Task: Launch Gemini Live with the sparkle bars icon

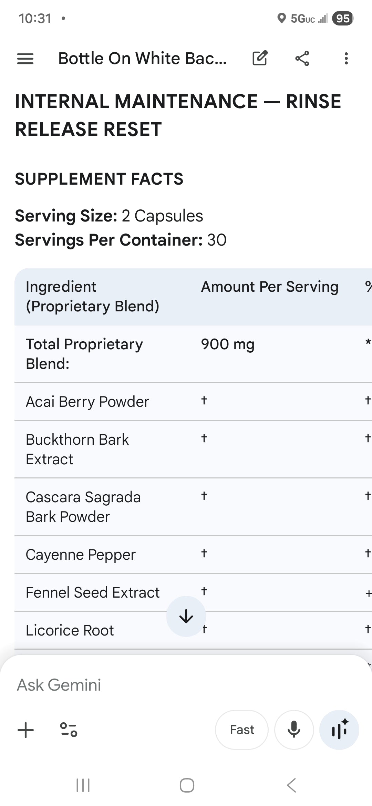Action: click(x=339, y=730)
